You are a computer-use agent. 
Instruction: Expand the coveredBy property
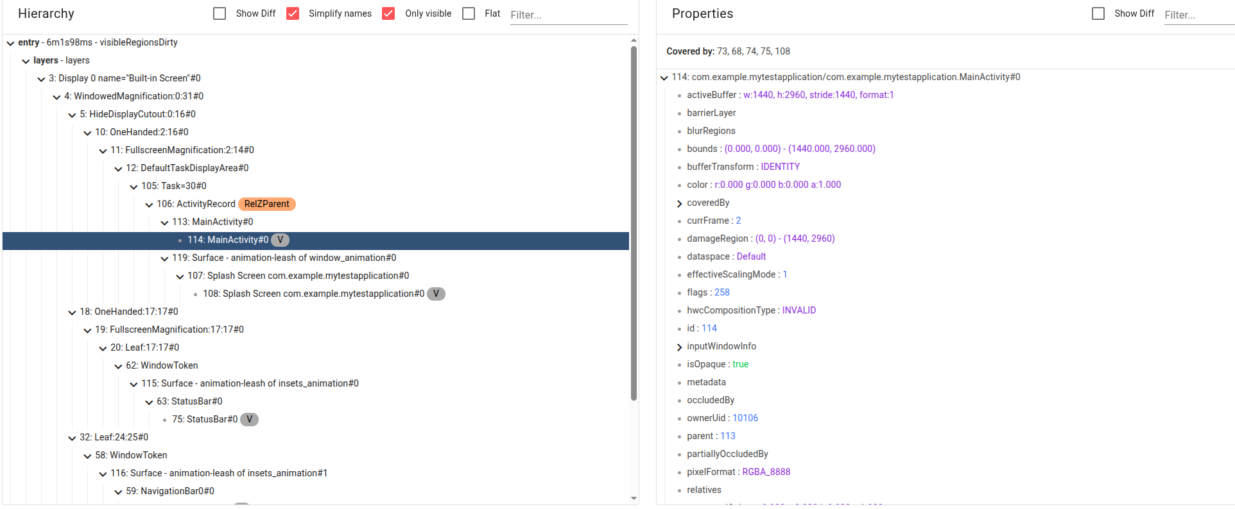pyautogui.click(x=679, y=203)
